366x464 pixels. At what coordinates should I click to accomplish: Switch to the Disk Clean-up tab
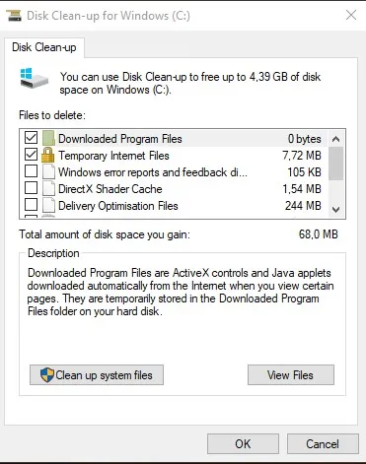[x=44, y=47]
